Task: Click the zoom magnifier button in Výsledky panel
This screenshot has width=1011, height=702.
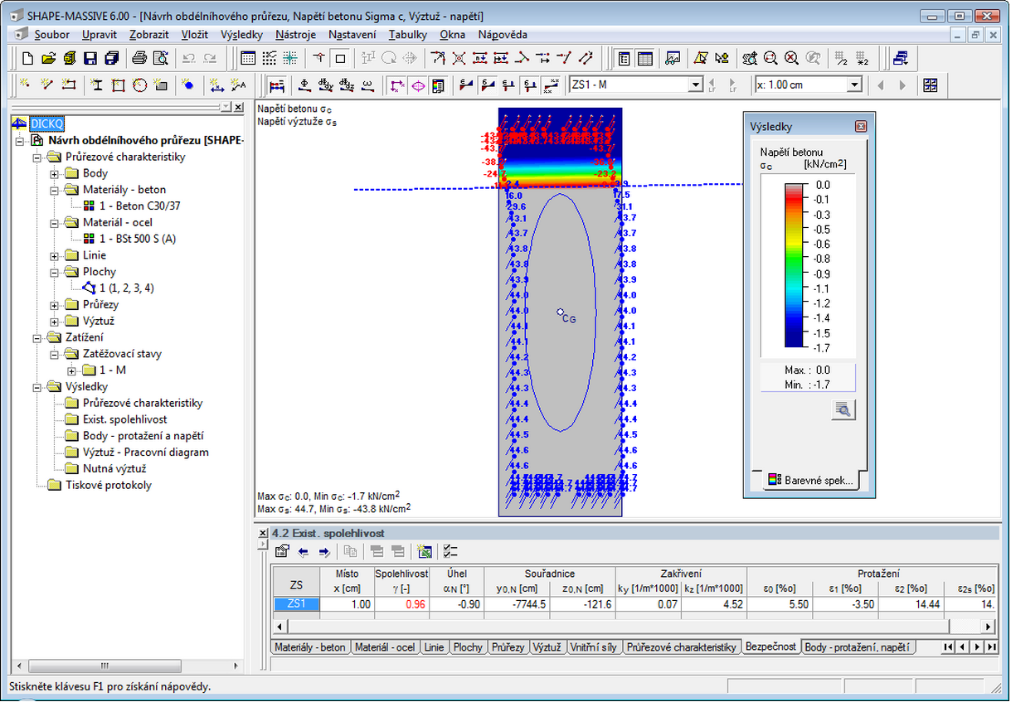Action: point(843,409)
